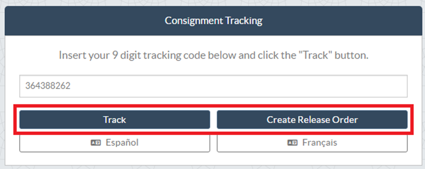Select the Français label text

pyautogui.click(x=319, y=142)
